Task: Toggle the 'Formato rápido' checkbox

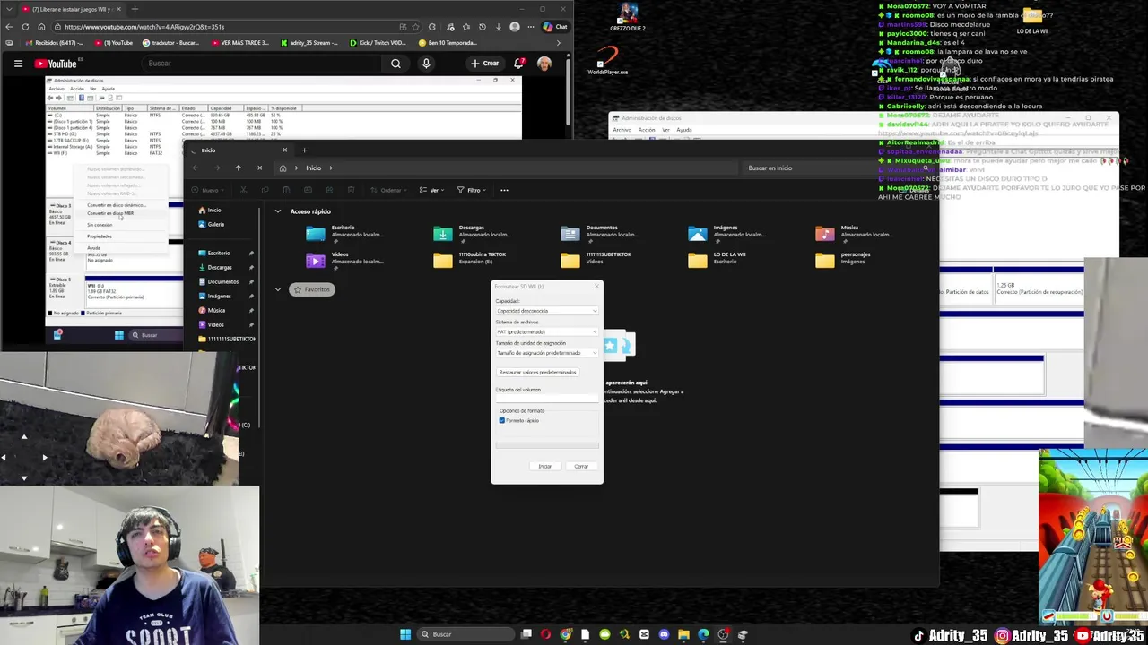Action: point(501,420)
